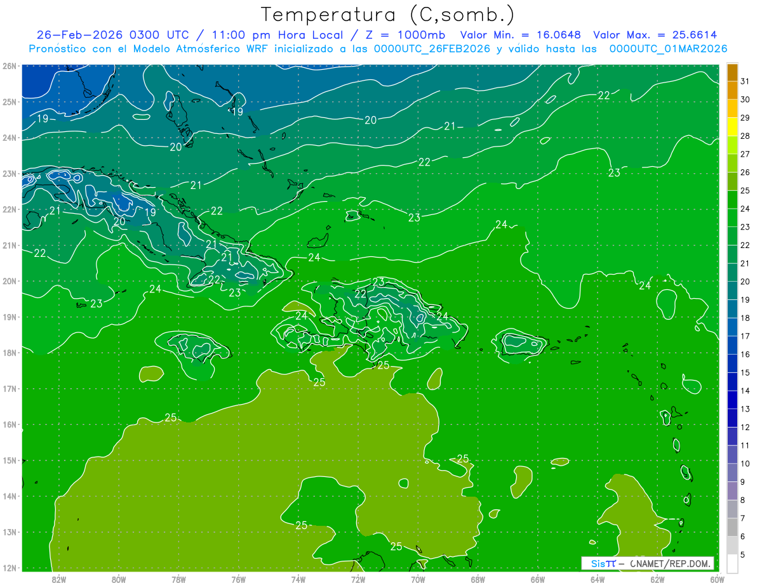
Task: Click the yellow color bar segment between 28 and 29
Action: [732, 127]
